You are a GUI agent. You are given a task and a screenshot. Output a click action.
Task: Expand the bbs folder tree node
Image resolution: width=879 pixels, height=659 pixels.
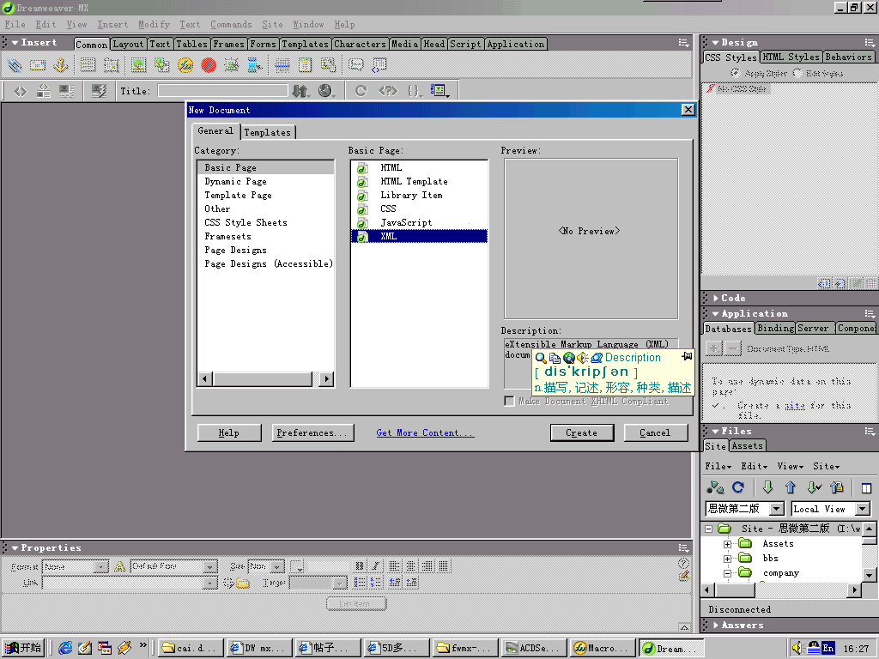coord(727,559)
